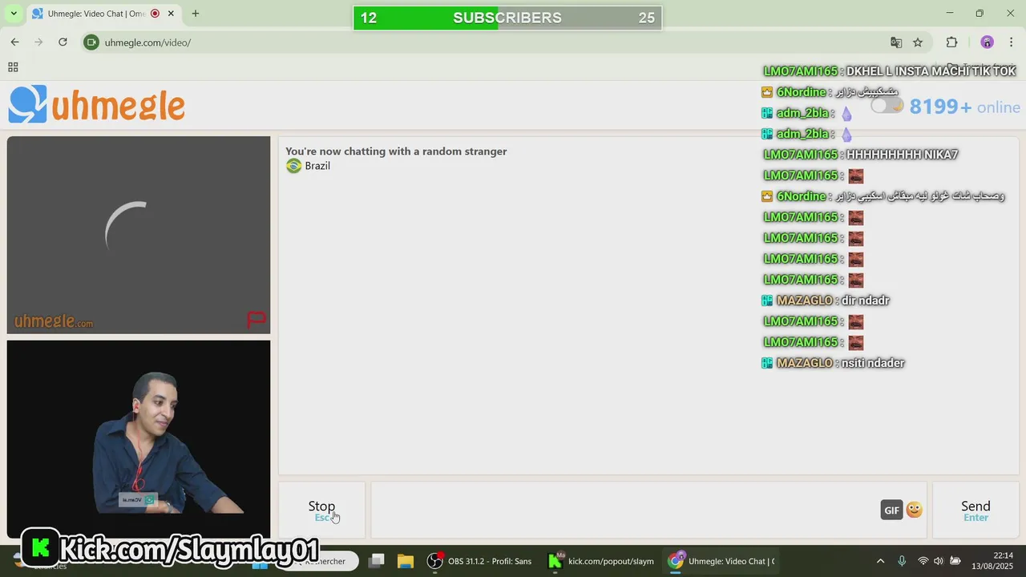1026x577 pixels.
Task: Click the Brazil flag icon
Action: (x=293, y=166)
